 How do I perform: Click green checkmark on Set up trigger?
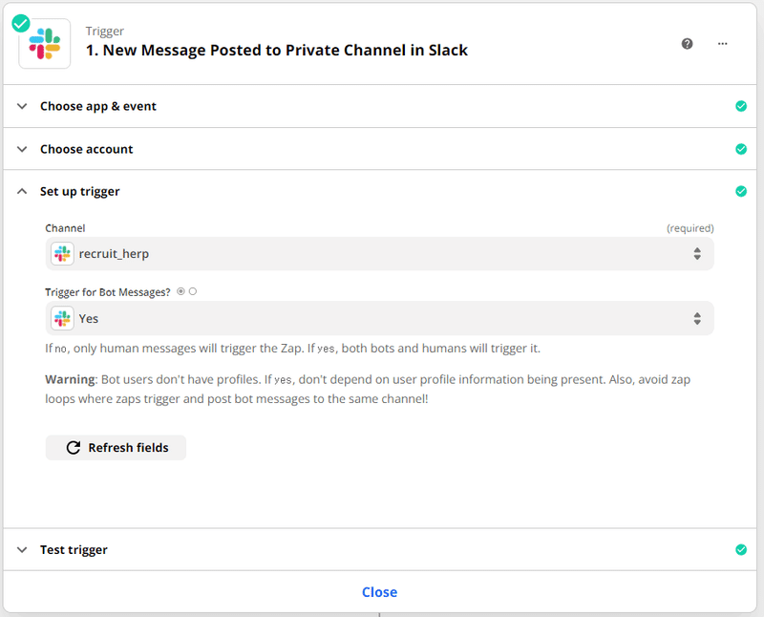pos(741,192)
